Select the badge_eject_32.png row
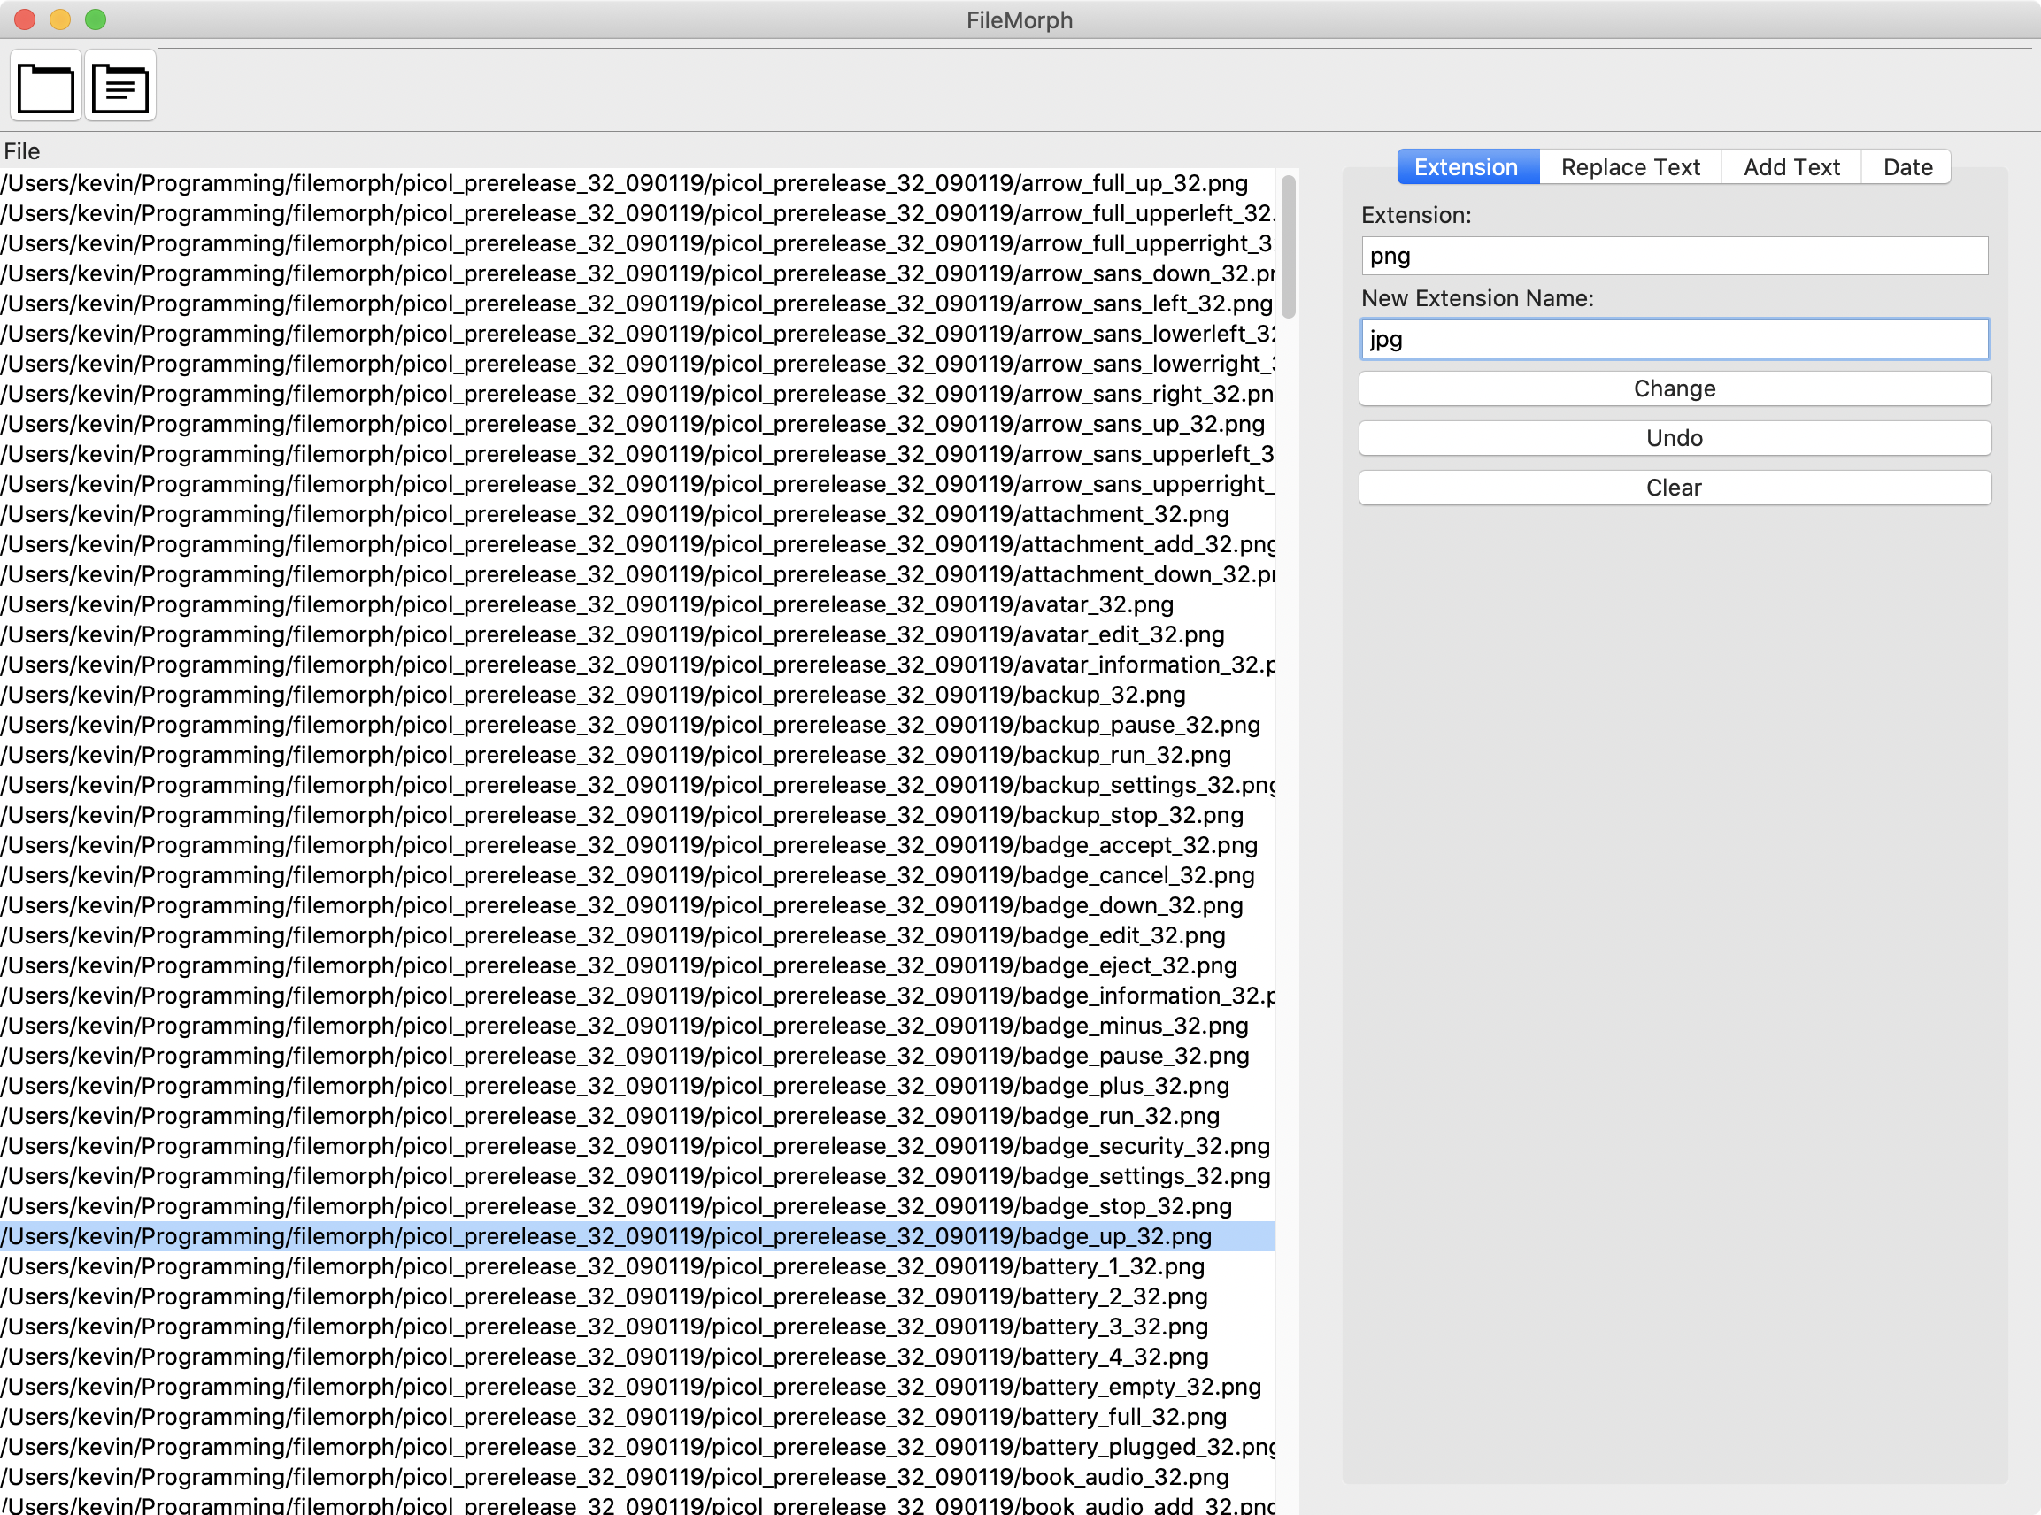Viewport: 2041px width, 1515px height. click(x=636, y=965)
